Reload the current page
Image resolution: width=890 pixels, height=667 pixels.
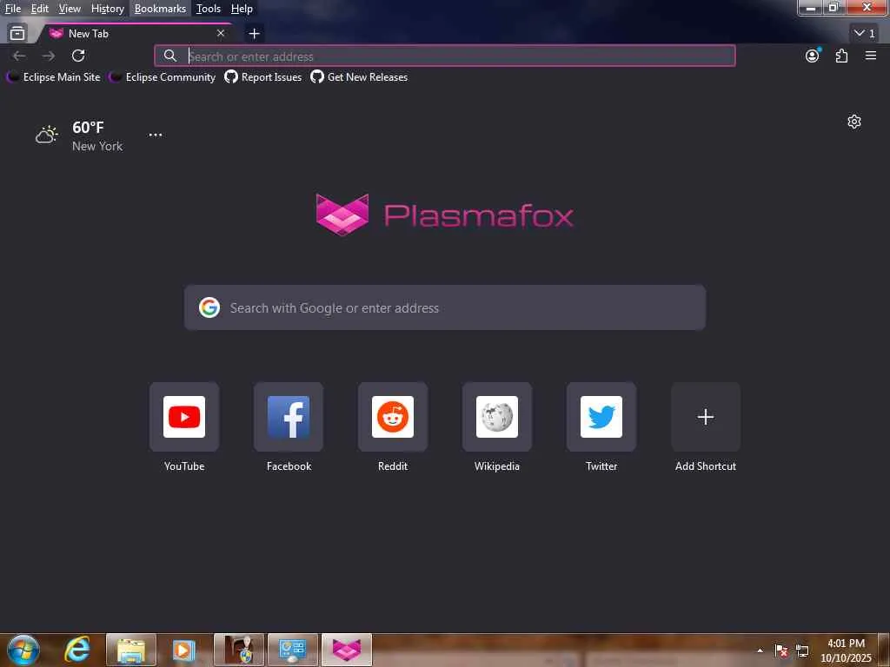tap(78, 56)
